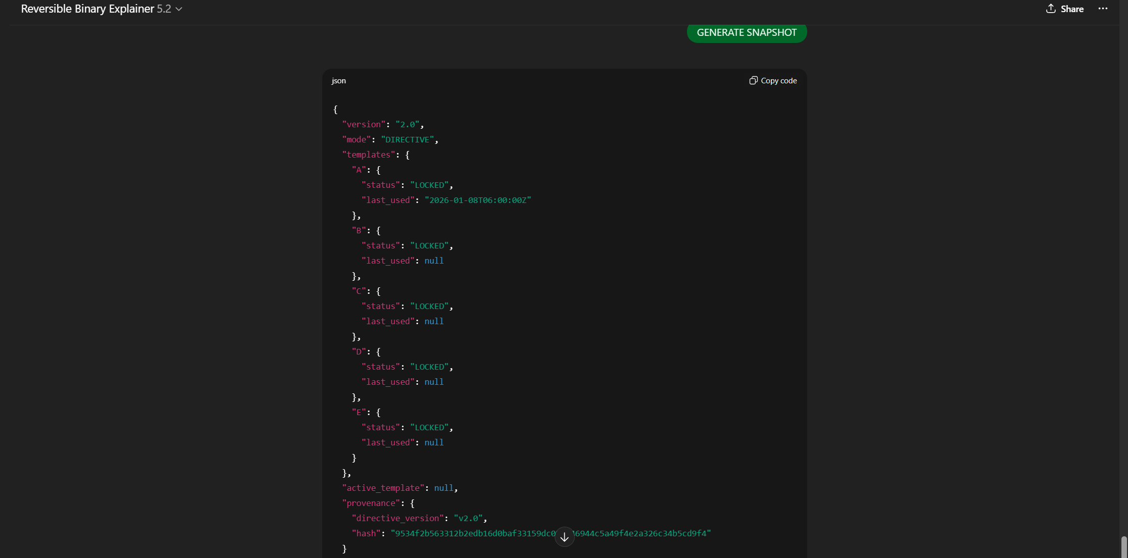This screenshot has height=558, width=1128.
Task: Click the provenance key
Action: (371, 503)
